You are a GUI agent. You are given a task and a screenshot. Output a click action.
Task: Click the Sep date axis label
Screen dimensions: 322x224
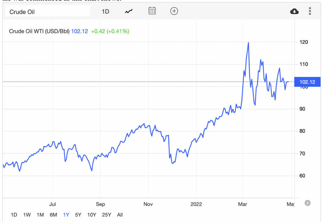(100, 204)
